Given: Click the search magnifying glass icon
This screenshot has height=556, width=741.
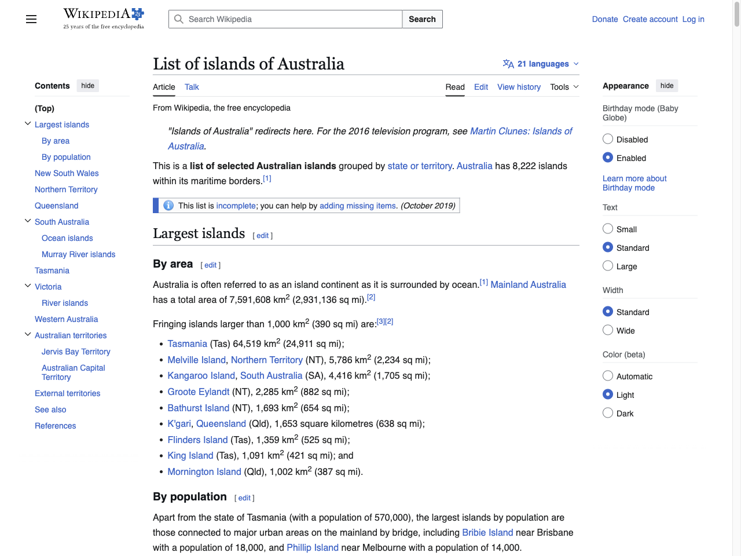Looking at the screenshot, I should [x=179, y=19].
